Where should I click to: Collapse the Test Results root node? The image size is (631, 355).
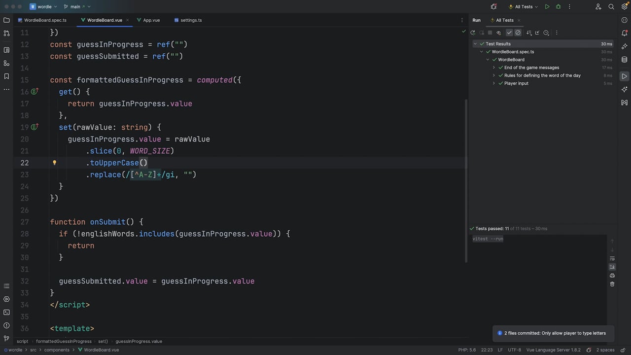475,44
